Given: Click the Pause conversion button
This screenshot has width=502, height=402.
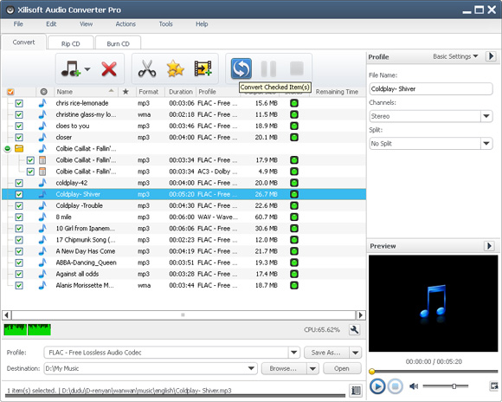Looking at the screenshot, I should tap(268, 68).
